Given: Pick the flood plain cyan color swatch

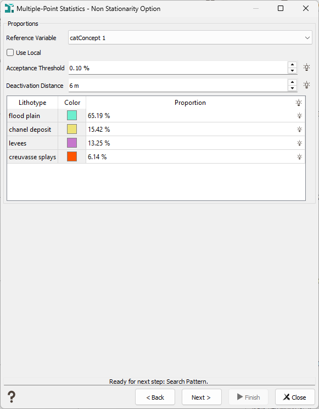Looking at the screenshot, I should tap(72, 115).
